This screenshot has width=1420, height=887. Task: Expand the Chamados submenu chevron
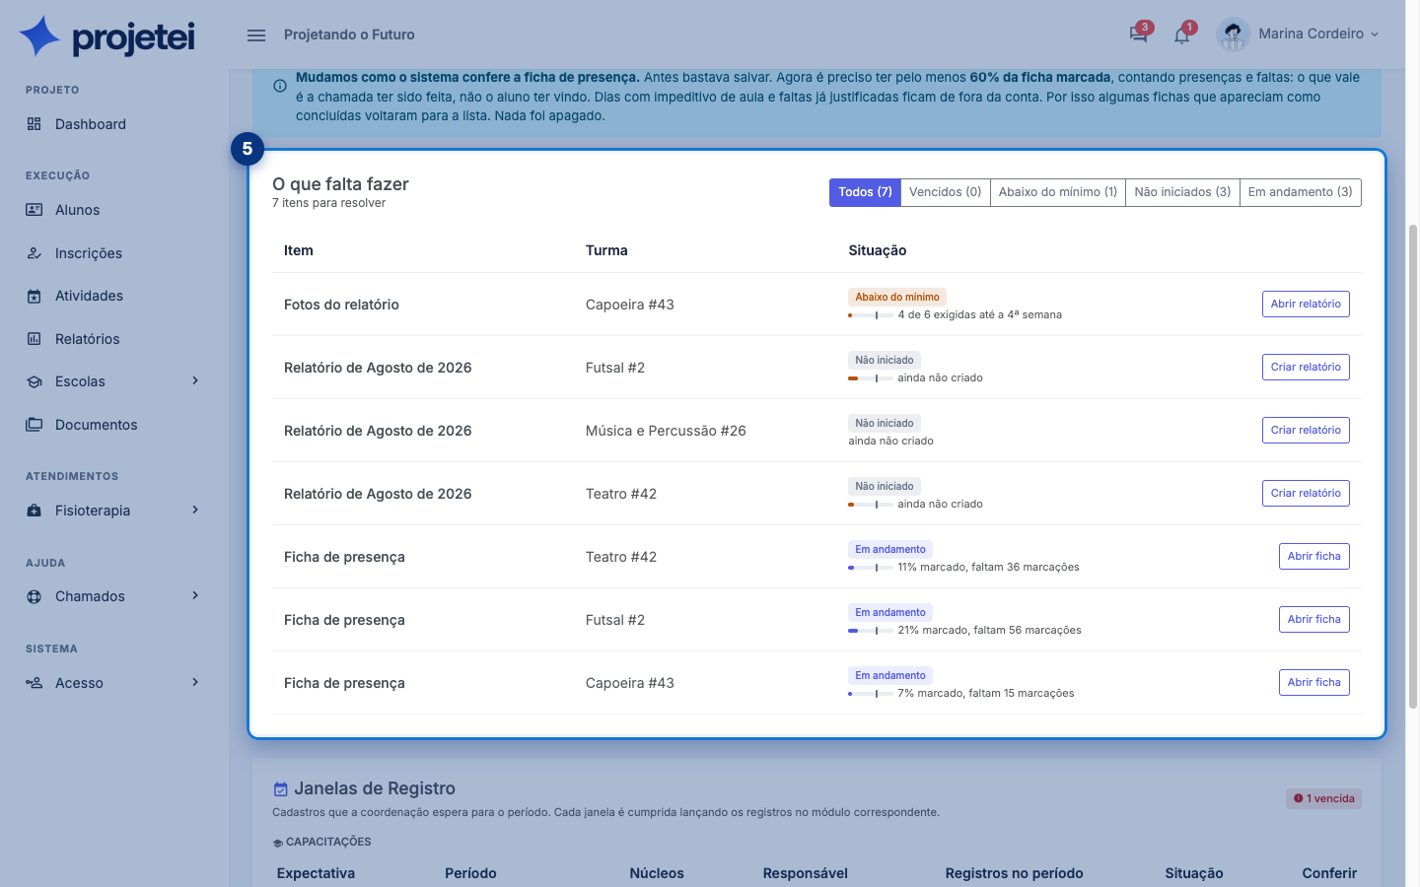click(195, 595)
